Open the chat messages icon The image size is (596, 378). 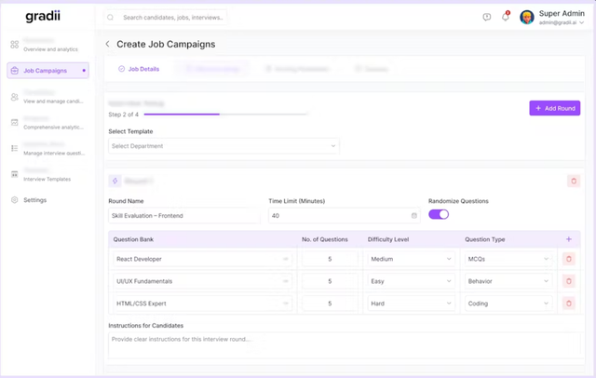tap(487, 17)
